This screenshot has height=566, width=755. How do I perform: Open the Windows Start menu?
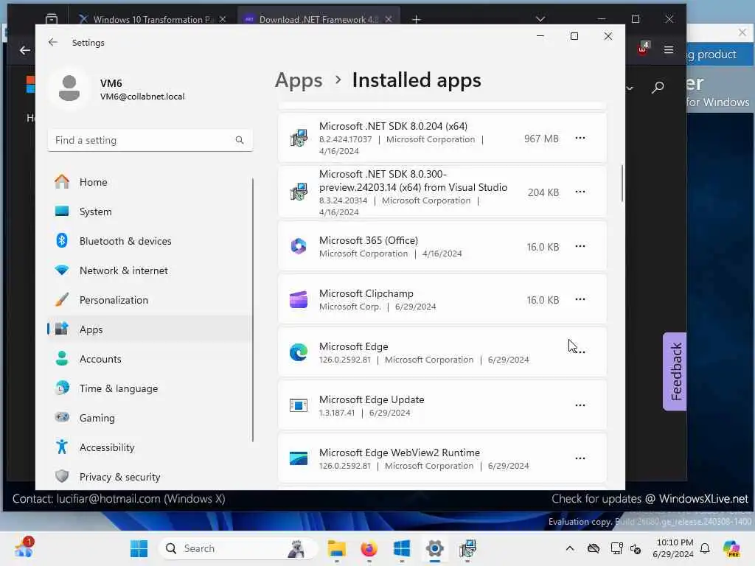(139, 548)
